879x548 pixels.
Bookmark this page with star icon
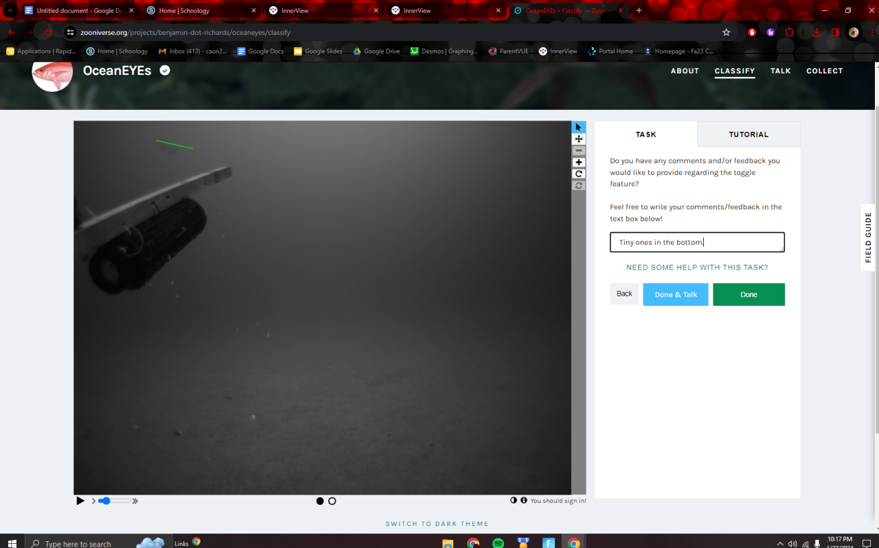(727, 32)
